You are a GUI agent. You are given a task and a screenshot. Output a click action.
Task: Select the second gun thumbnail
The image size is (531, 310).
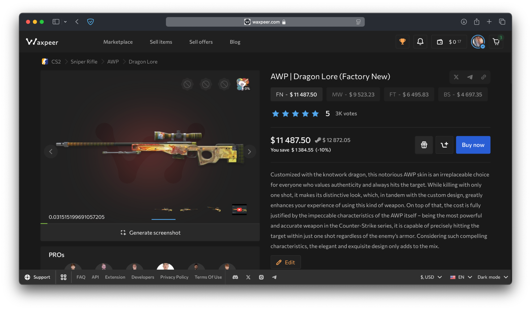(189, 210)
